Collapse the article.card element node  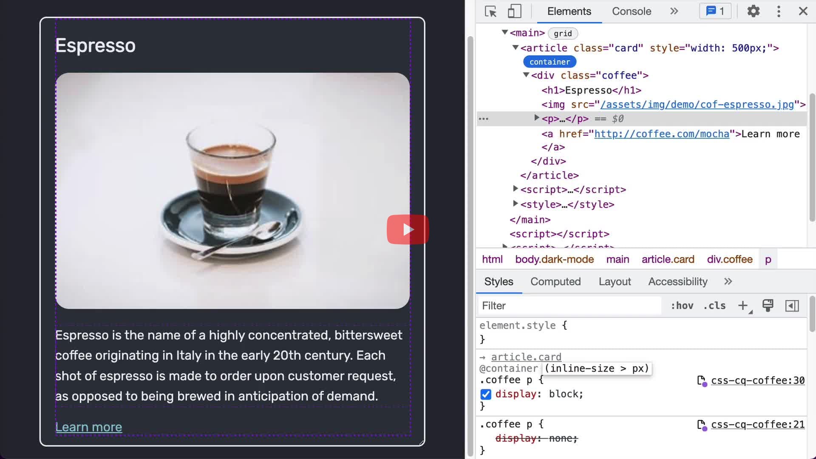pyautogui.click(x=515, y=48)
